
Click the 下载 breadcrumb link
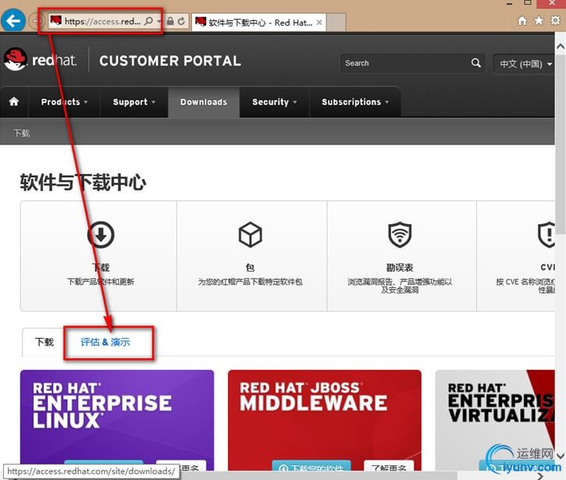point(22,133)
